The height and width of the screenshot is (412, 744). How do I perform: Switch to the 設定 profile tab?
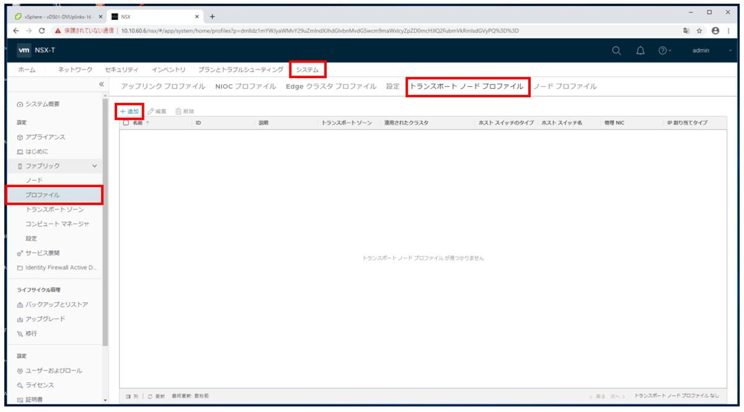pyautogui.click(x=393, y=87)
